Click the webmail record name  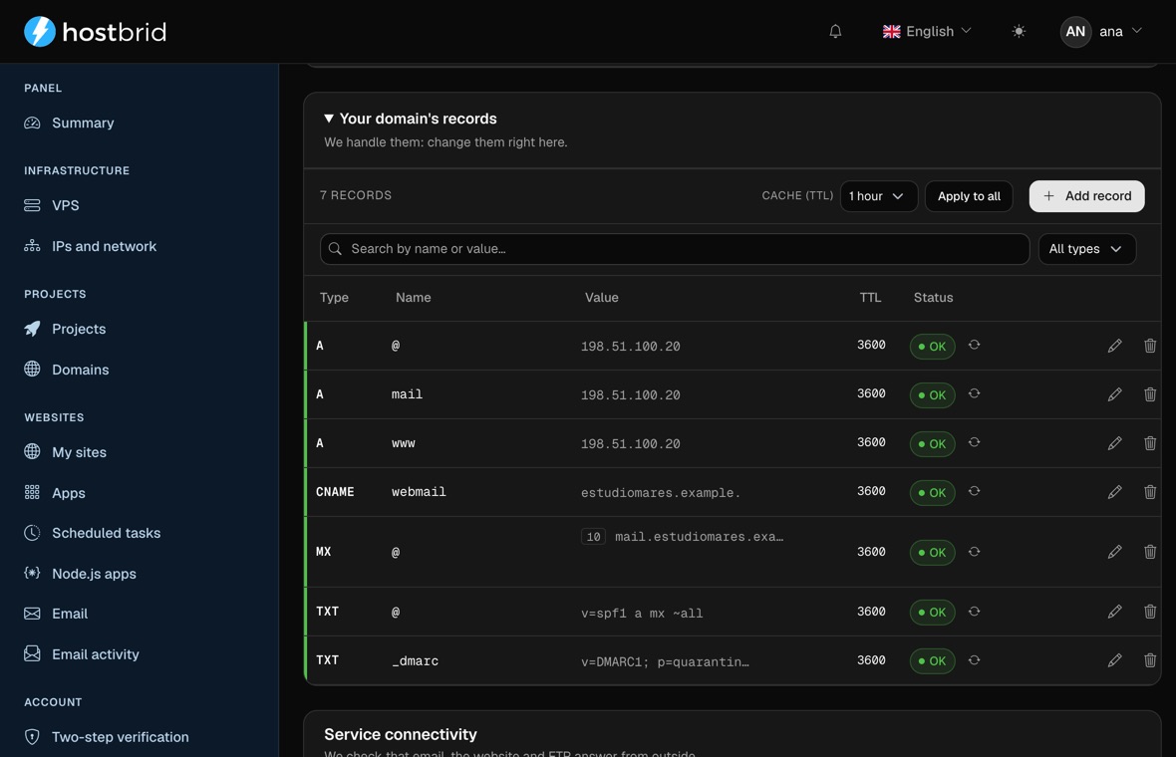pos(419,492)
